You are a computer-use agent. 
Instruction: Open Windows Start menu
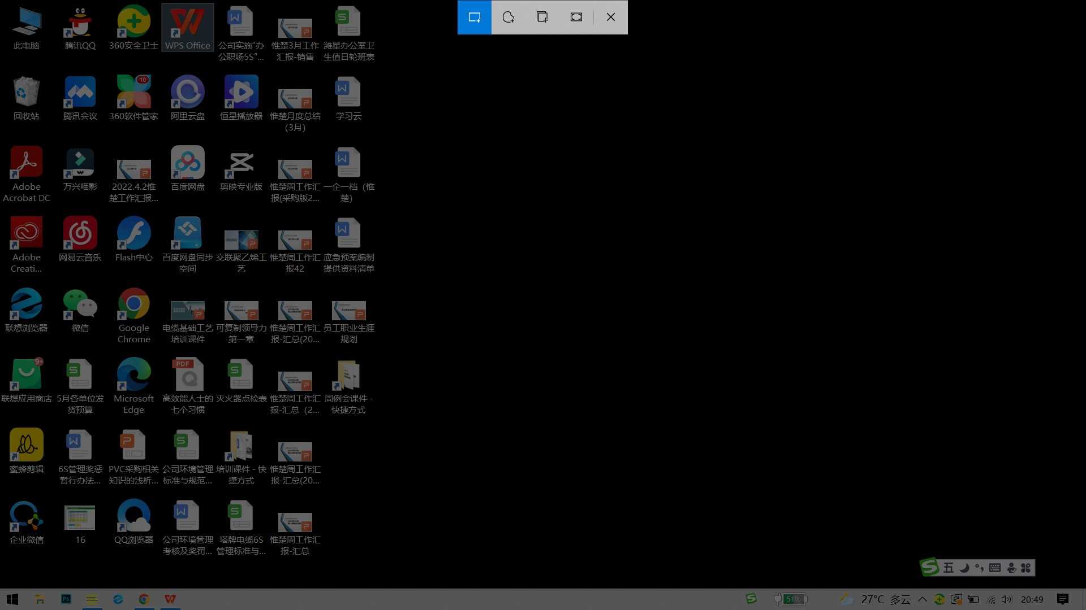click(x=11, y=600)
